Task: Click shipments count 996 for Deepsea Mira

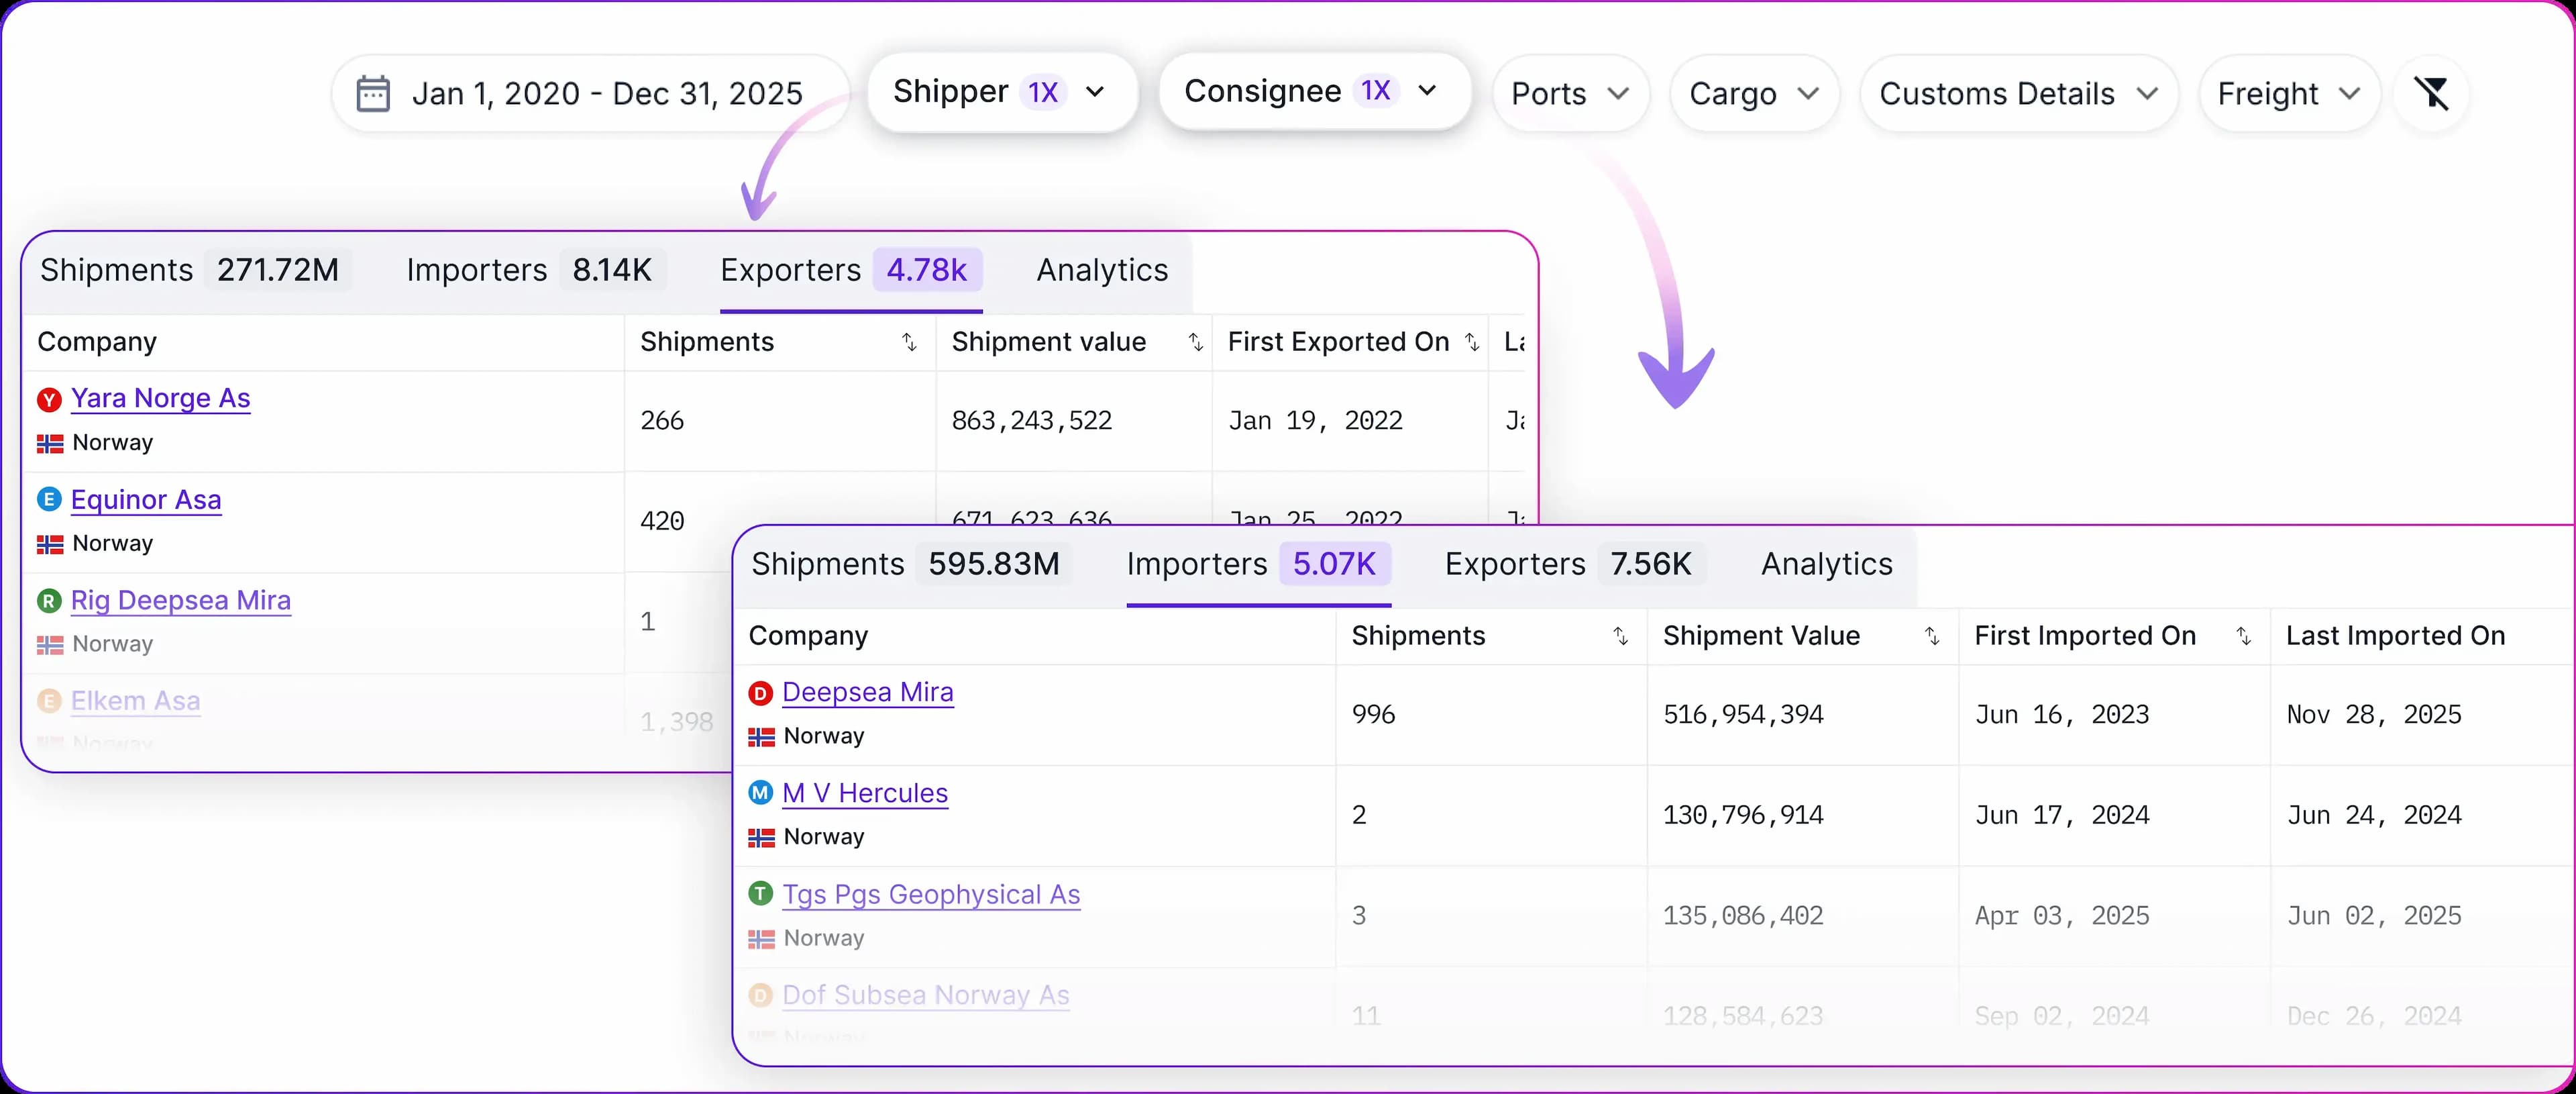Action: (1373, 715)
